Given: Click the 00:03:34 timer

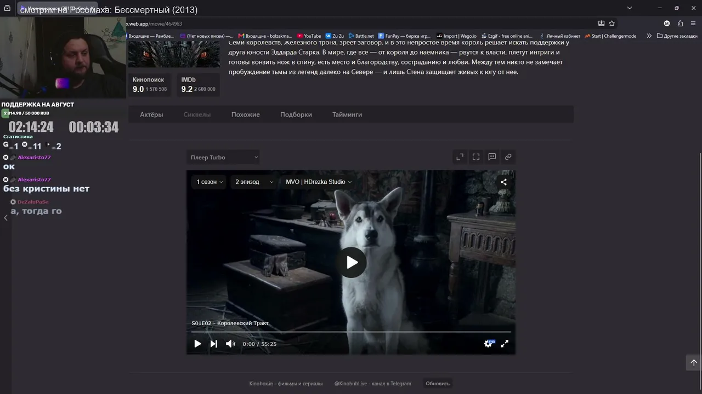Looking at the screenshot, I should point(94,127).
